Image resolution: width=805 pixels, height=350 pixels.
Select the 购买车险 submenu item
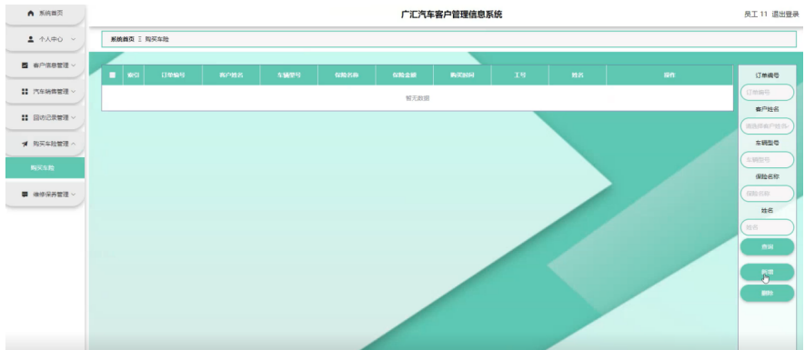pos(45,168)
